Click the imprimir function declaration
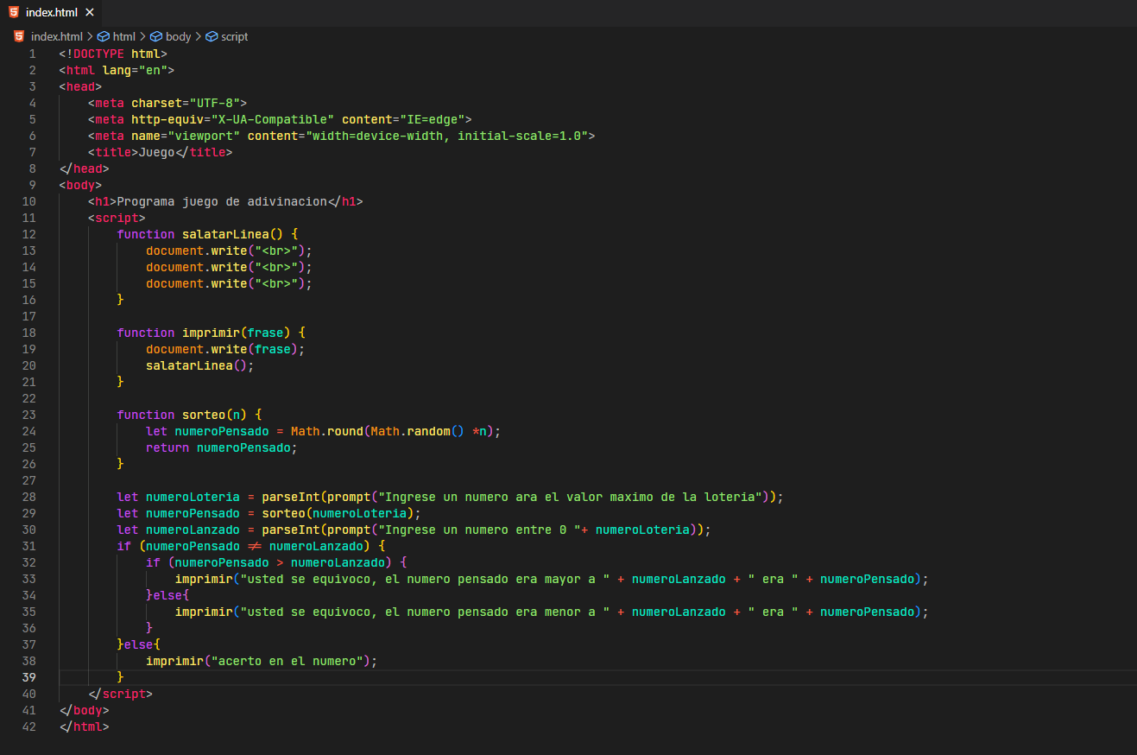The height and width of the screenshot is (755, 1137). [211, 333]
